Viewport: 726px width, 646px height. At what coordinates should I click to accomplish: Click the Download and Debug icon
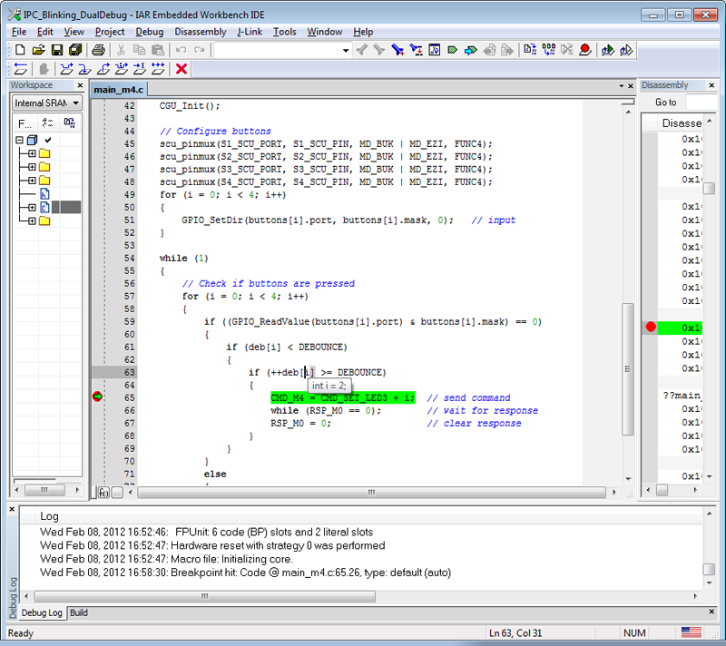click(607, 50)
